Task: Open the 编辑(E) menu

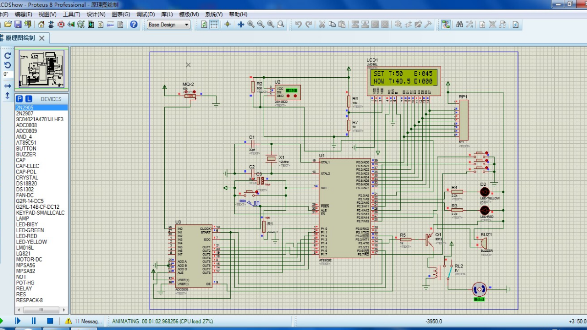Action: point(23,14)
